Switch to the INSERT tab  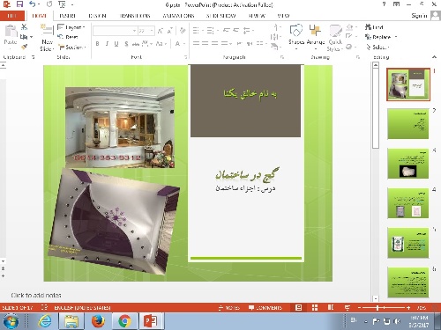point(67,16)
